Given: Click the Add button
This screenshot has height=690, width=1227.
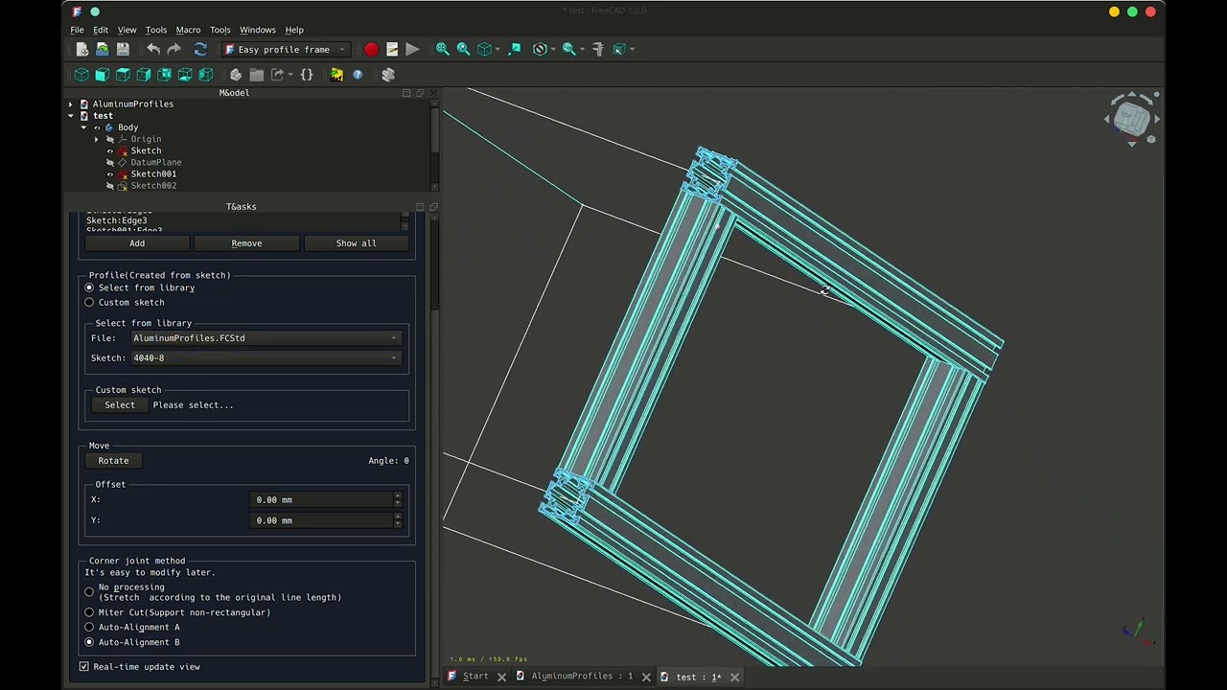Looking at the screenshot, I should (137, 243).
